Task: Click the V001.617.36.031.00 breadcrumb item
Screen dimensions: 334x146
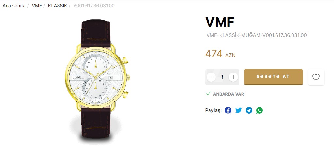Action: [94, 6]
